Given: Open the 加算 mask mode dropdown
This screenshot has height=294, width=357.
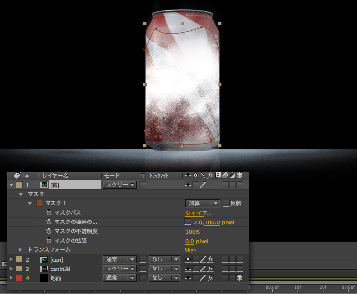Looking at the screenshot, I should [202, 203].
